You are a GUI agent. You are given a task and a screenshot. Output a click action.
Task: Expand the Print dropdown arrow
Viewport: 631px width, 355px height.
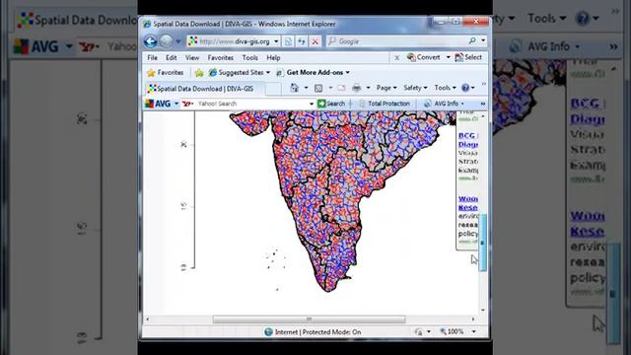pyautogui.click(x=368, y=88)
